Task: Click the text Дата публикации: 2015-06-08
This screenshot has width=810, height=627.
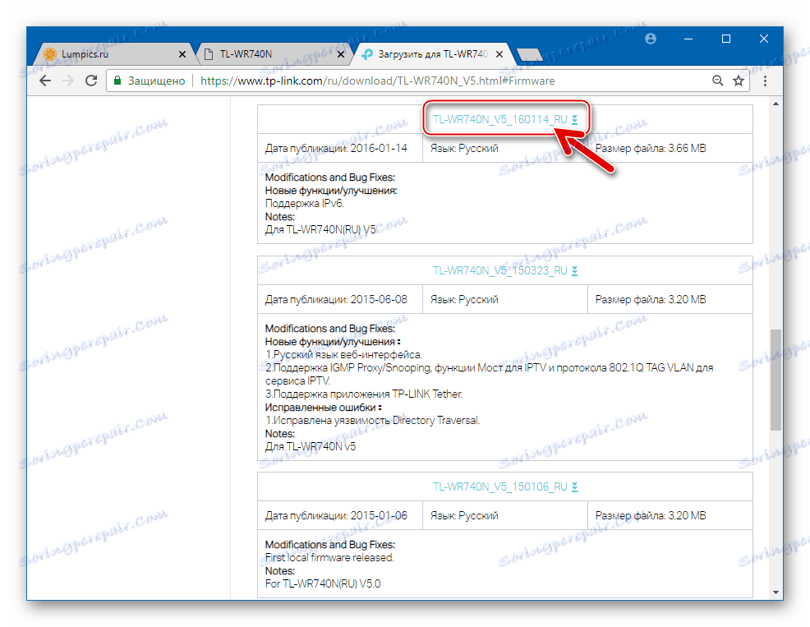Action: coord(336,299)
